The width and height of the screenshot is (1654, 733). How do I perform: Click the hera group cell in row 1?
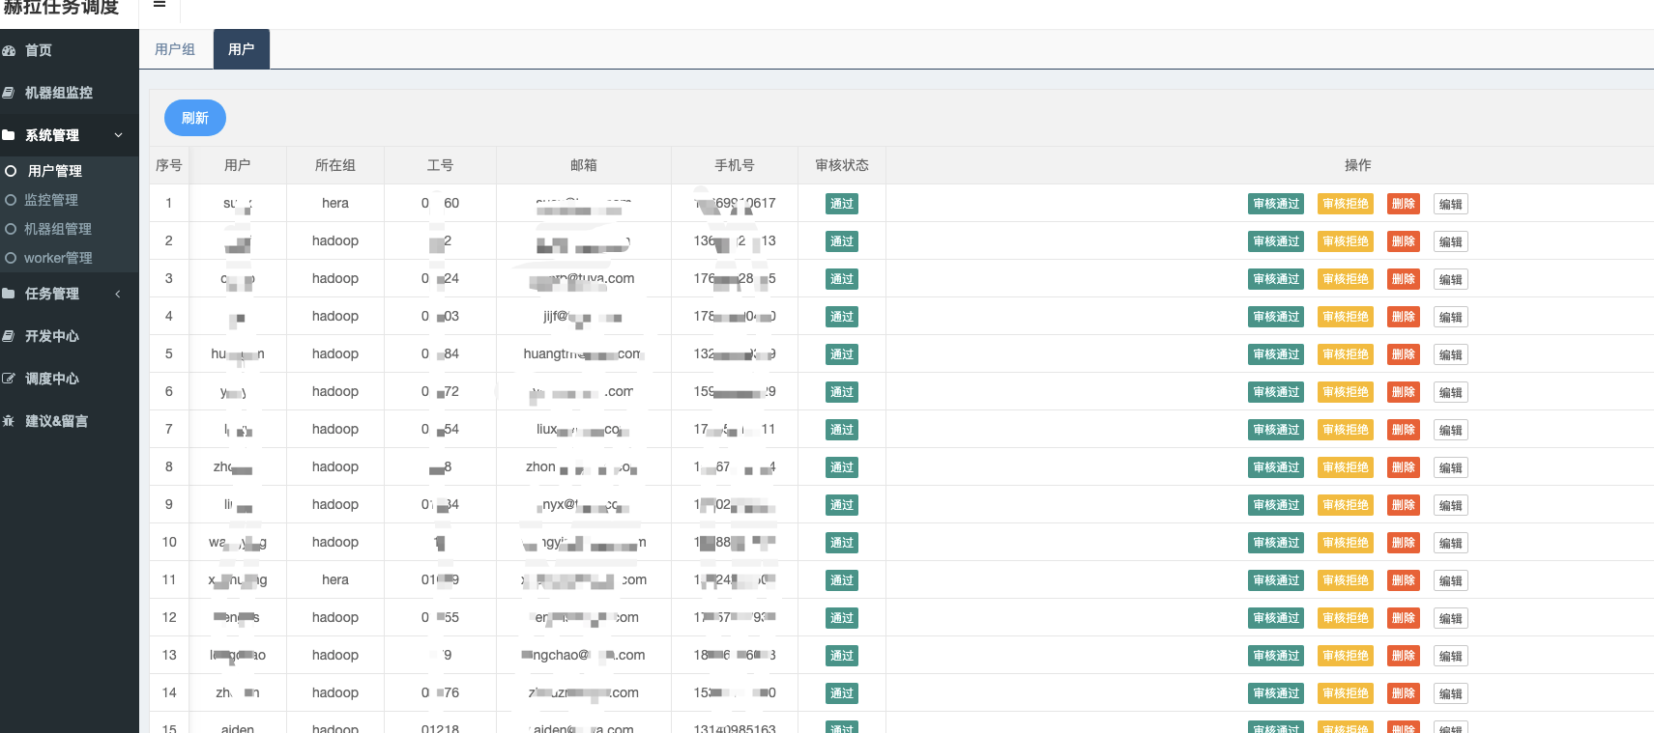click(x=335, y=203)
